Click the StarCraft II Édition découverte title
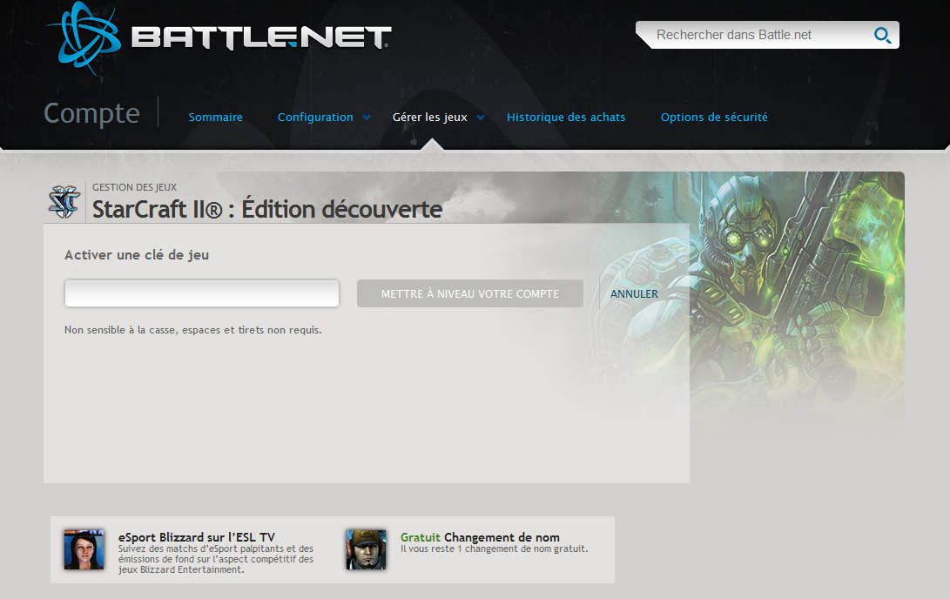Screen dimensions: 950x599 click(x=267, y=209)
